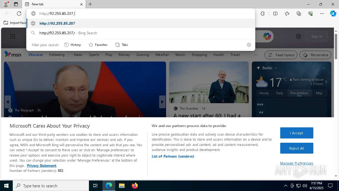Click the address bar input field
Screen dimensions: 339x191
pos(141,14)
